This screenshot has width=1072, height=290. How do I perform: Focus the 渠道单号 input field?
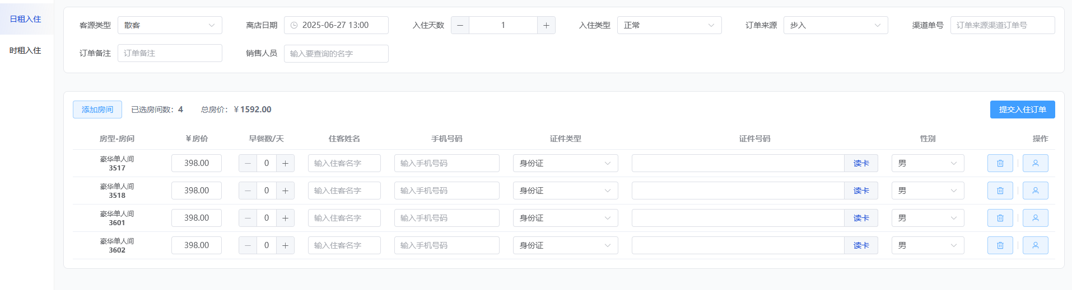(1003, 25)
